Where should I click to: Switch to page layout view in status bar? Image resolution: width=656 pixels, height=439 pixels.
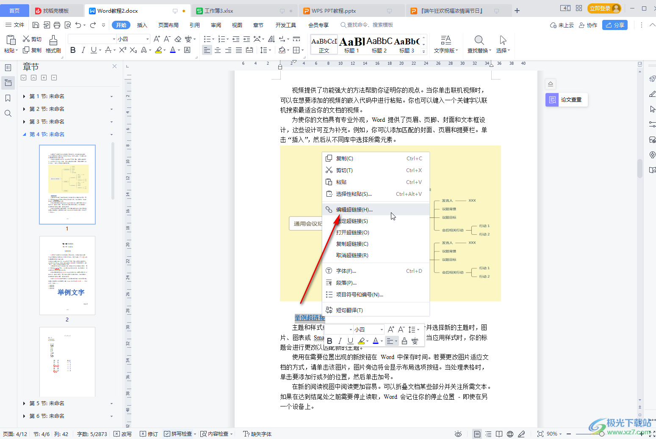point(477,434)
